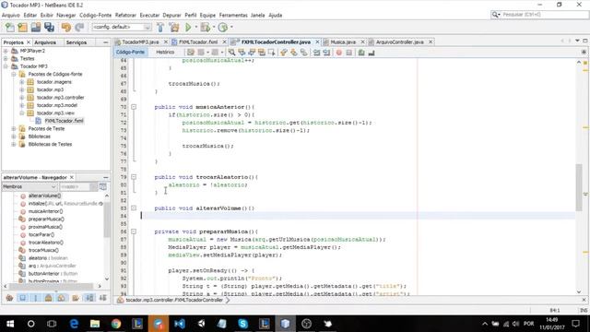This screenshot has width=590, height=332.
Task: Build the project with the hammer icon
Action: [x=160, y=27]
